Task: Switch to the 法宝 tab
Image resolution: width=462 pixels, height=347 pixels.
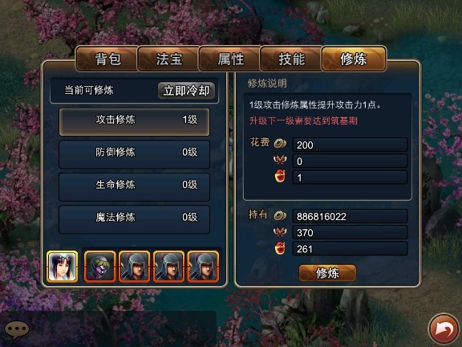Action: click(x=168, y=59)
